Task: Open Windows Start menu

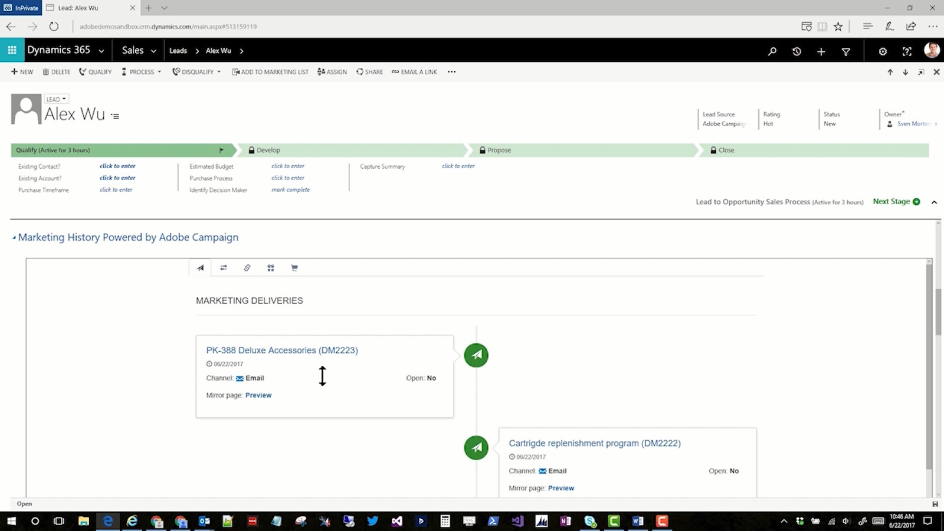Action: [11, 521]
